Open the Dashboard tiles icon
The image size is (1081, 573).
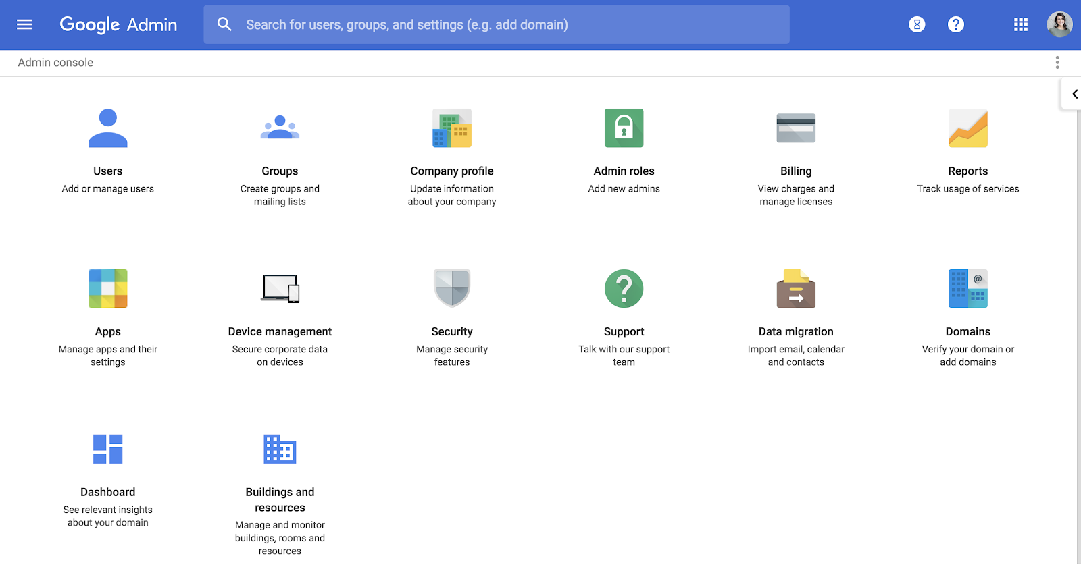click(x=108, y=449)
